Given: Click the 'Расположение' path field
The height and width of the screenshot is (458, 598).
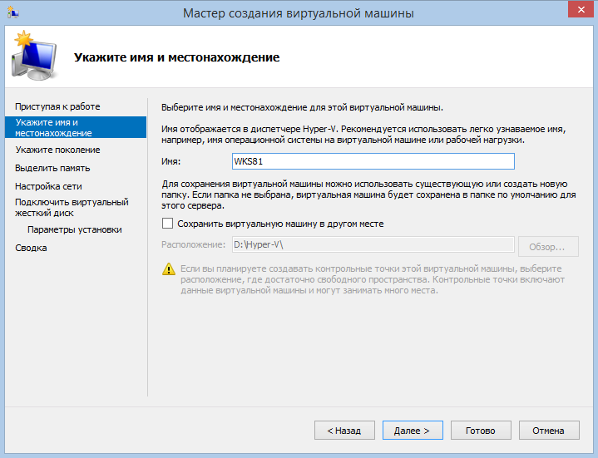Looking at the screenshot, I should [373, 244].
